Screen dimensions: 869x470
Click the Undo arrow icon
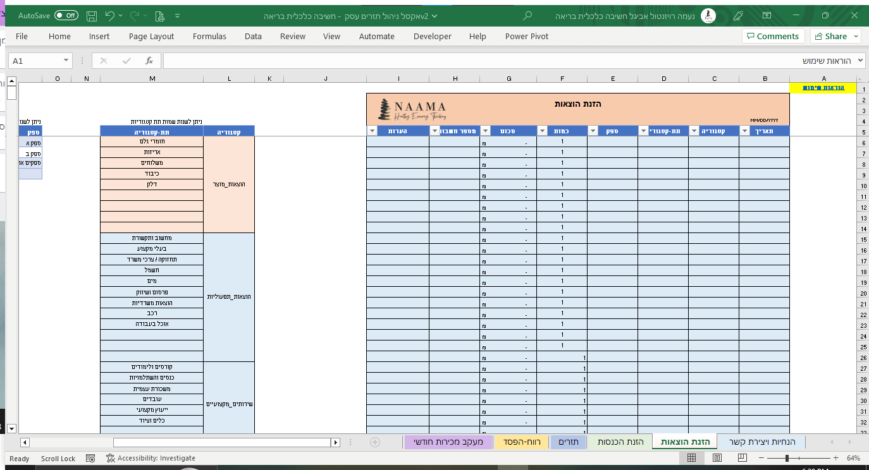110,15
